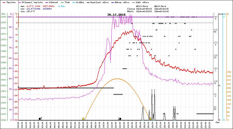Select the Rychlost větru legend label
The image size is (233, 129).
point(99,2)
